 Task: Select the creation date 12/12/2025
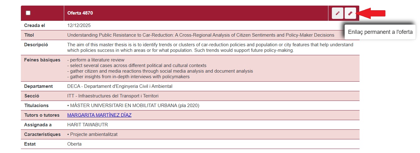[x=79, y=25]
